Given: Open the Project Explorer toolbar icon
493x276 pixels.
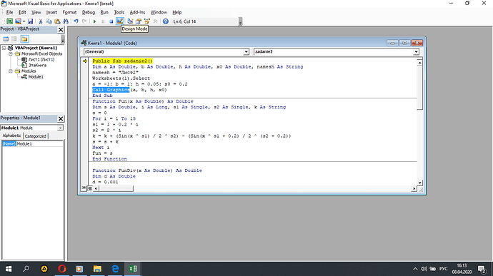Looking at the screenshot, I should coord(130,21).
